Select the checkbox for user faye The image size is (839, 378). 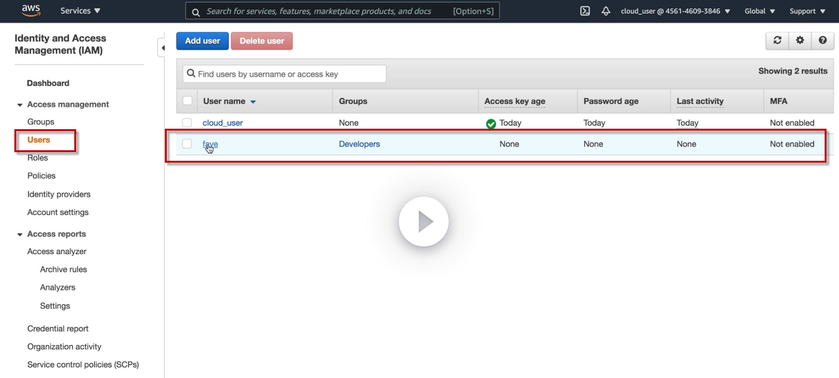pos(187,144)
